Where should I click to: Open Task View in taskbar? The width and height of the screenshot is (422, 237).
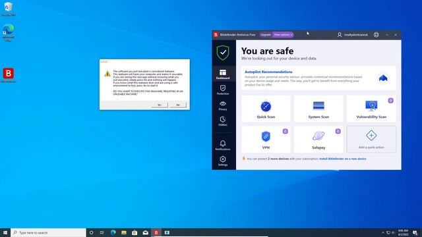pos(102,232)
